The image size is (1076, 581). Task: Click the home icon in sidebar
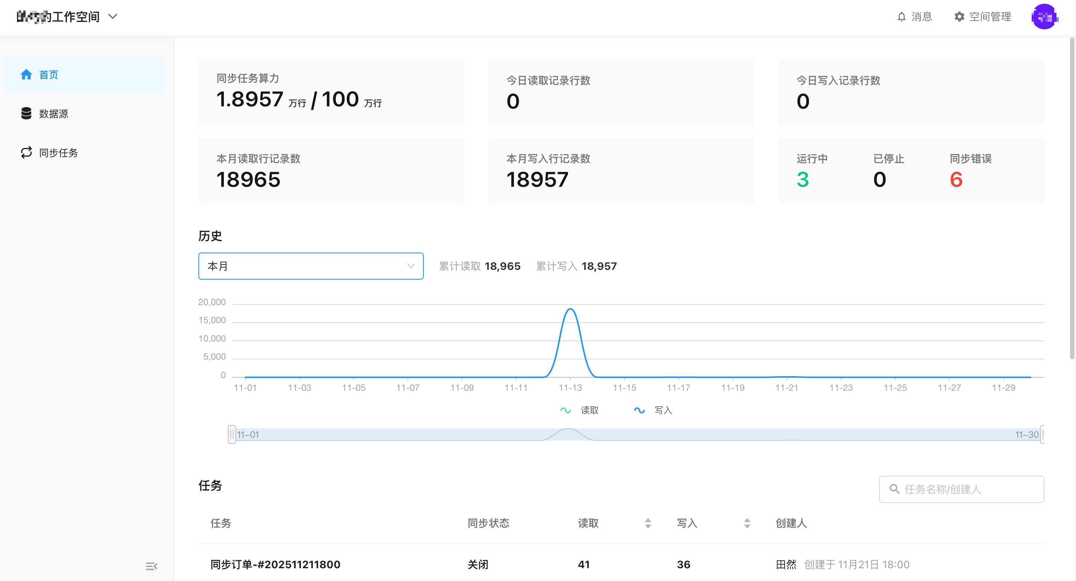click(x=26, y=74)
